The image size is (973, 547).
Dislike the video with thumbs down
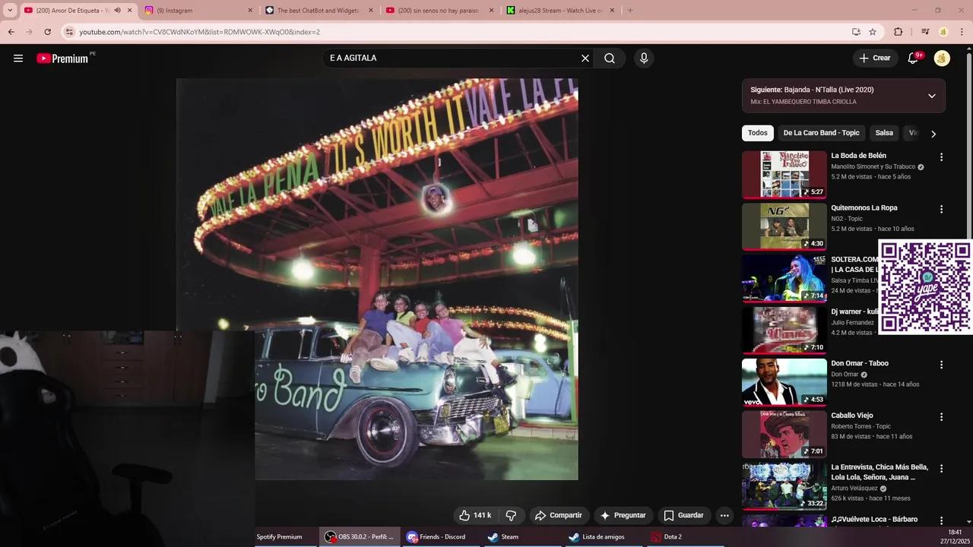click(511, 515)
